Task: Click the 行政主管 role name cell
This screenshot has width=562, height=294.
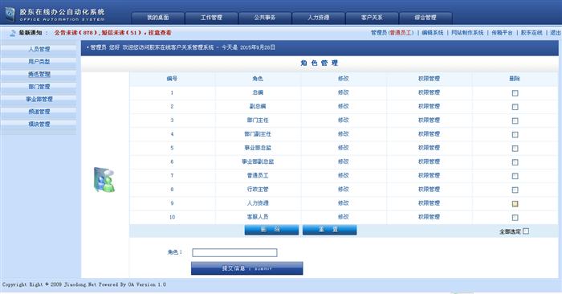Action: pos(258,190)
